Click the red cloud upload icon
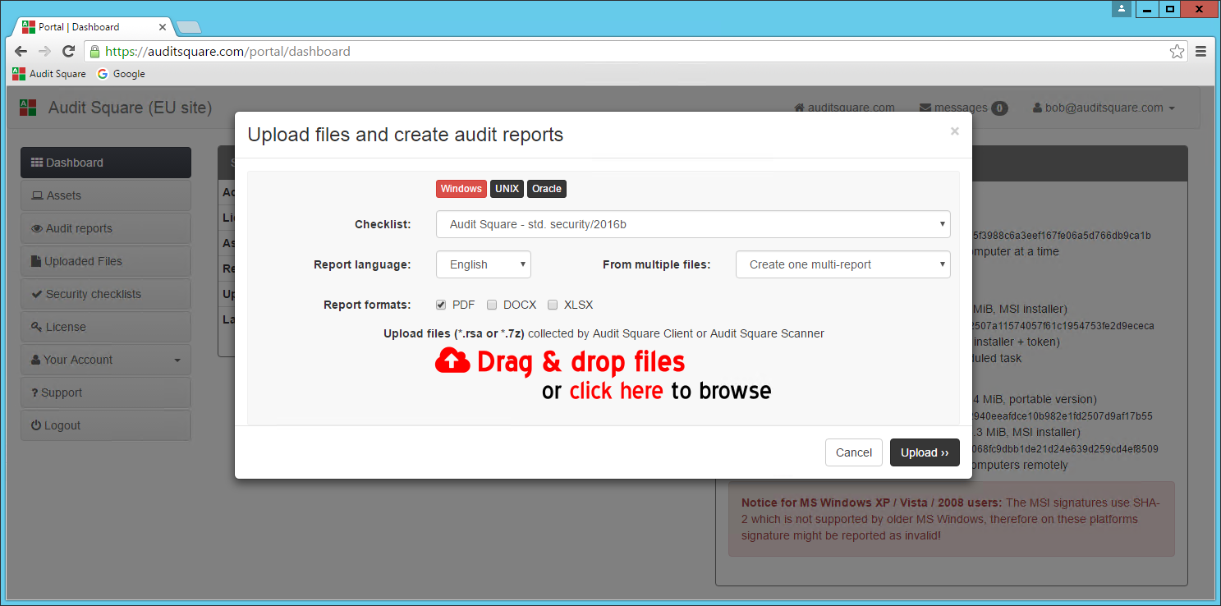This screenshot has height=606, width=1221. [452, 360]
